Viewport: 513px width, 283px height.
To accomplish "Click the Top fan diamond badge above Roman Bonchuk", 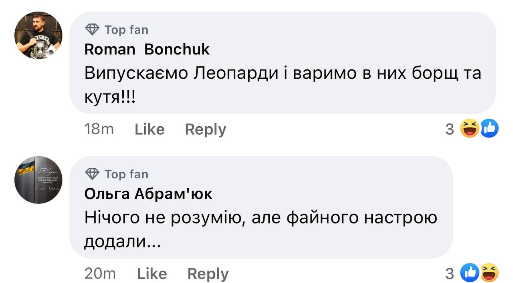I will click(x=93, y=30).
